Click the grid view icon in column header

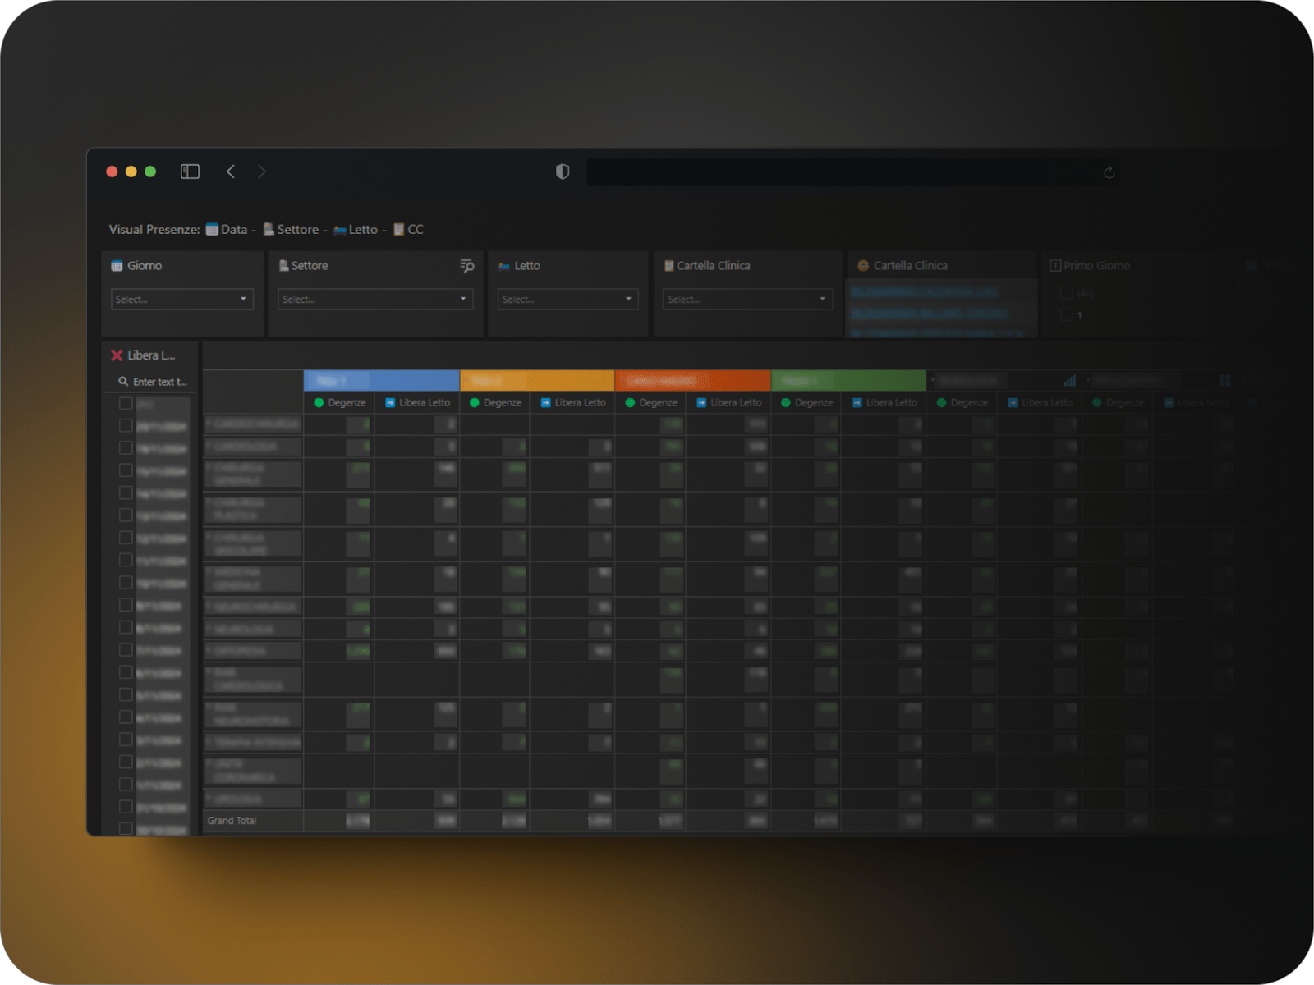pos(1224,381)
